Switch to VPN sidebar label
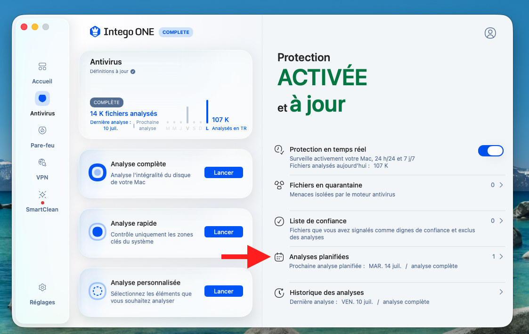Image resolution: width=529 pixels, height=334 pixels. coord(42,178)
